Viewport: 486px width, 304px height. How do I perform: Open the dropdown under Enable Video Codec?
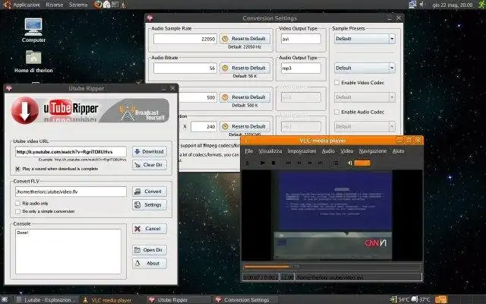pyautogui.click(x=364, y=97)
